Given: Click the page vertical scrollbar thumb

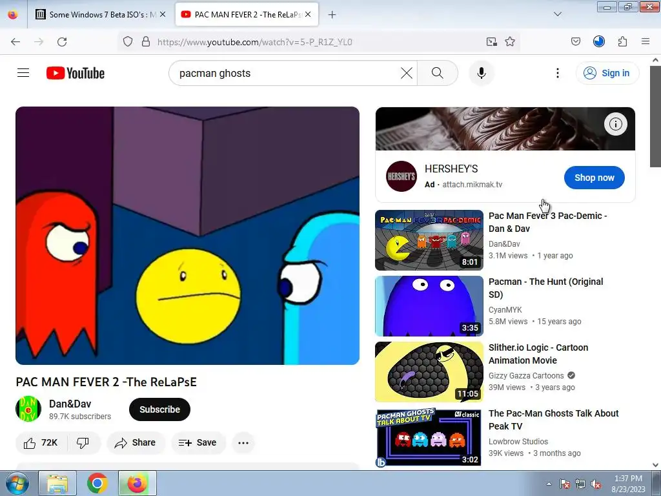Looking at the screenshot, I should pyautogui.click(x=655, y=116).
